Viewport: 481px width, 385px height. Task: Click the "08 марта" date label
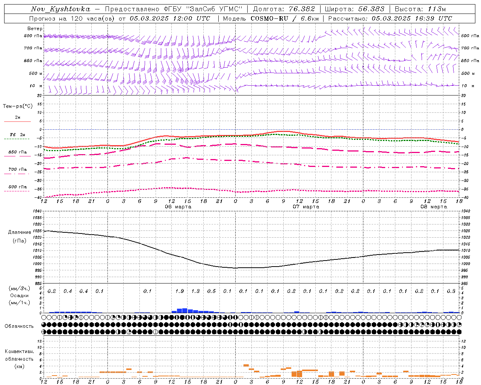(434, 207)
